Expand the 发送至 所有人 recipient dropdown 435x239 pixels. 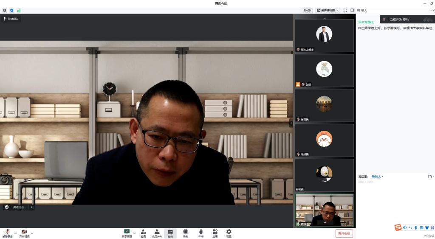(377, 177)
